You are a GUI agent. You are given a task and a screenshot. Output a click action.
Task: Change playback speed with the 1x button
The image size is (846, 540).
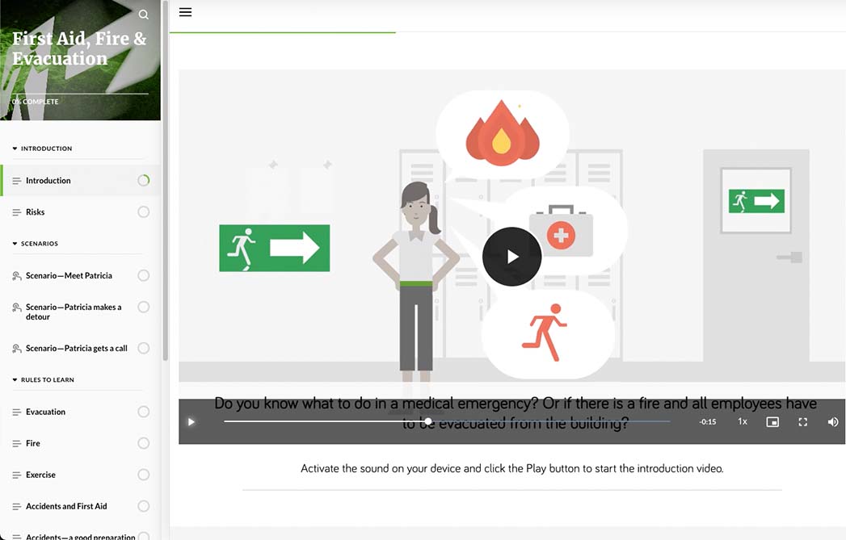(x=741, y=421)
